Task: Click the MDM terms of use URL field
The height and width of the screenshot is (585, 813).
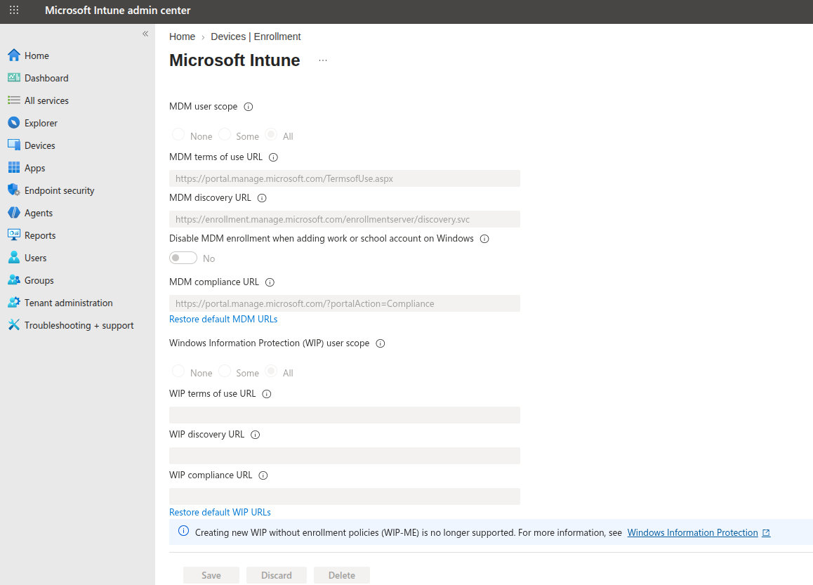Action: point(344,178)
